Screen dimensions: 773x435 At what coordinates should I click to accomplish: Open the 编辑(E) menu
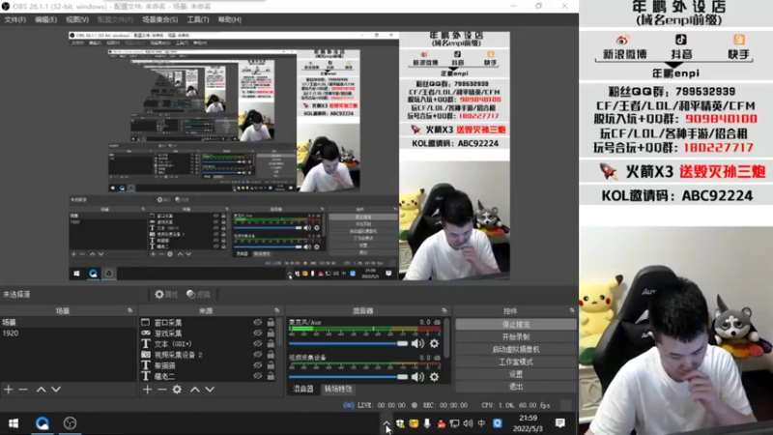pyautogui.click(x=45, y=19)
